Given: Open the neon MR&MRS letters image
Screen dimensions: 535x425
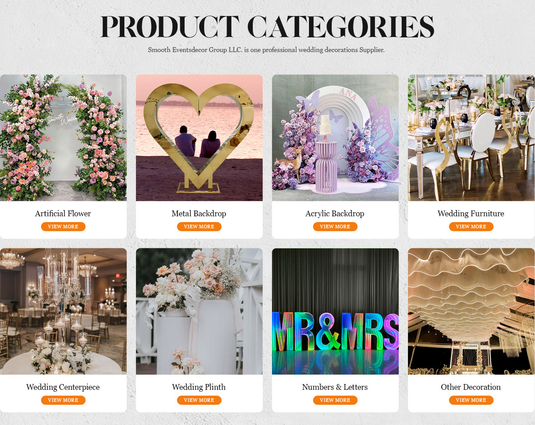Looking at the screenshot, I should [x=335, y=311].
